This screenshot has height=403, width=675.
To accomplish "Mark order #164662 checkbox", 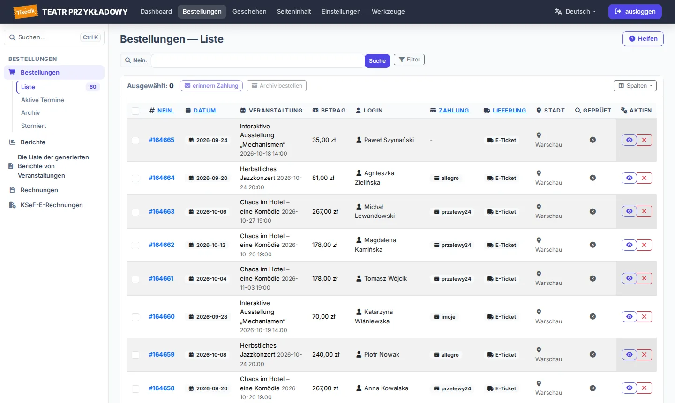I will click(135, 246).
